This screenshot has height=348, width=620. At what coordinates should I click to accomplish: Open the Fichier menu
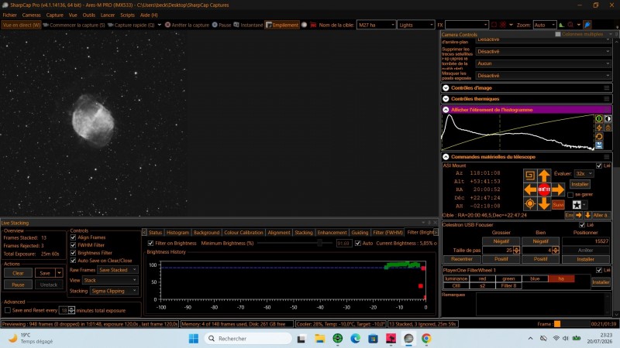(x=10, y=15)
